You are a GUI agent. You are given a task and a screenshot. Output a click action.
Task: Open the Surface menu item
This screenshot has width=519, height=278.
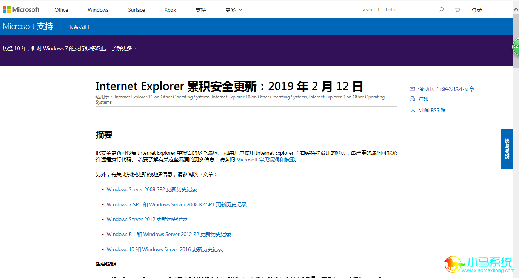coord(136,10)
